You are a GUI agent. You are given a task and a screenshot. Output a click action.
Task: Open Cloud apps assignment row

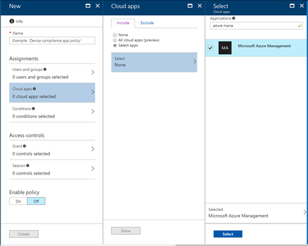click(x=52, y=93)
